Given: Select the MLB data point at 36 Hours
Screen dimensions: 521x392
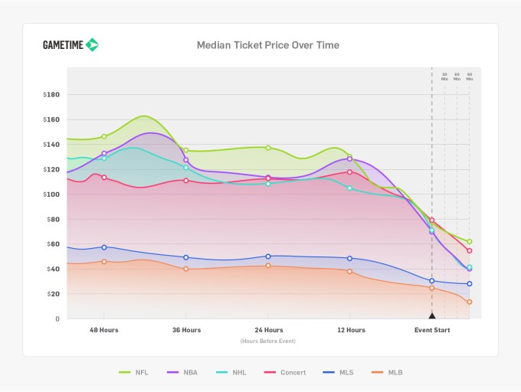Looking at the screenshot, I should [x=186, y=269].
